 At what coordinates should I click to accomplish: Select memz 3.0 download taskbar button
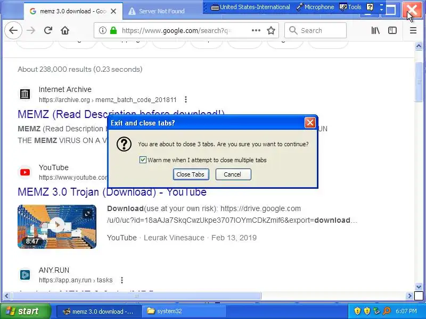[x=99, y=312]
